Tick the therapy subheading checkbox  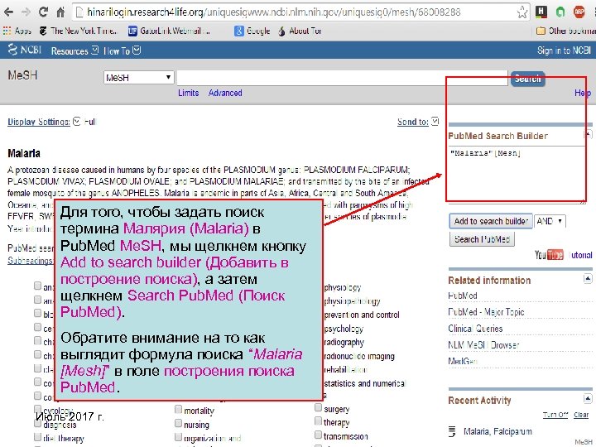(318, 421)
